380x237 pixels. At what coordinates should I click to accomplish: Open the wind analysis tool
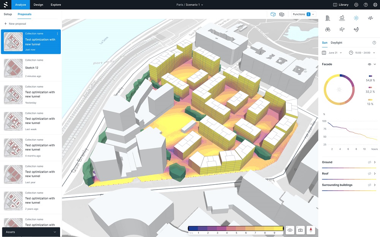(342, 29)
